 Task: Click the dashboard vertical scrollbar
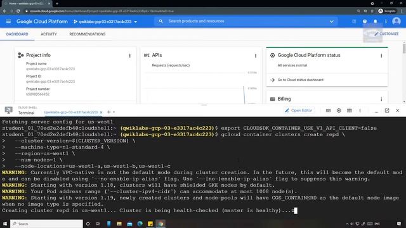pos(404,49)
